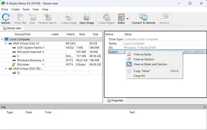Choose Copy "Value" from context menu
The image size is (207, 130).
(x=154, y=71)
